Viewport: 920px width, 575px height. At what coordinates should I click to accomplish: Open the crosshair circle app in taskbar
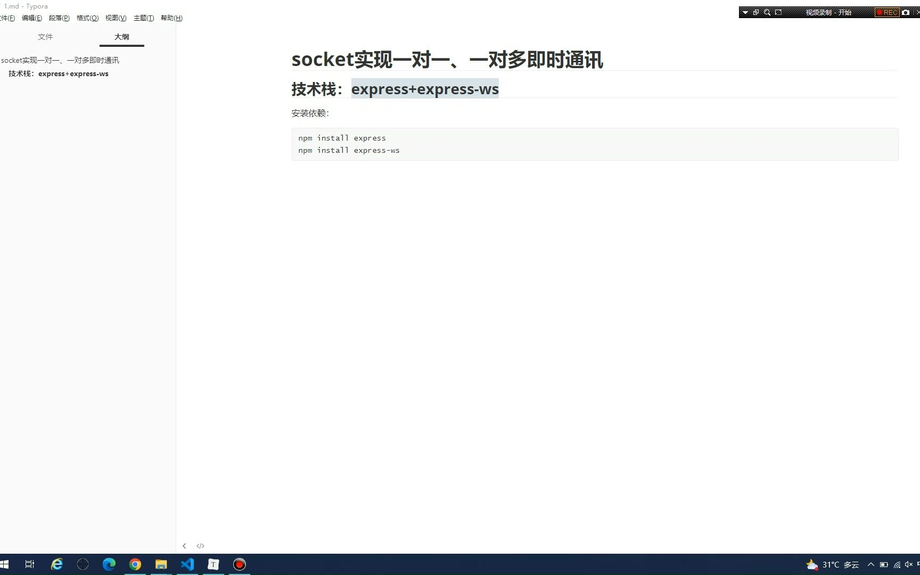(83, 564)
